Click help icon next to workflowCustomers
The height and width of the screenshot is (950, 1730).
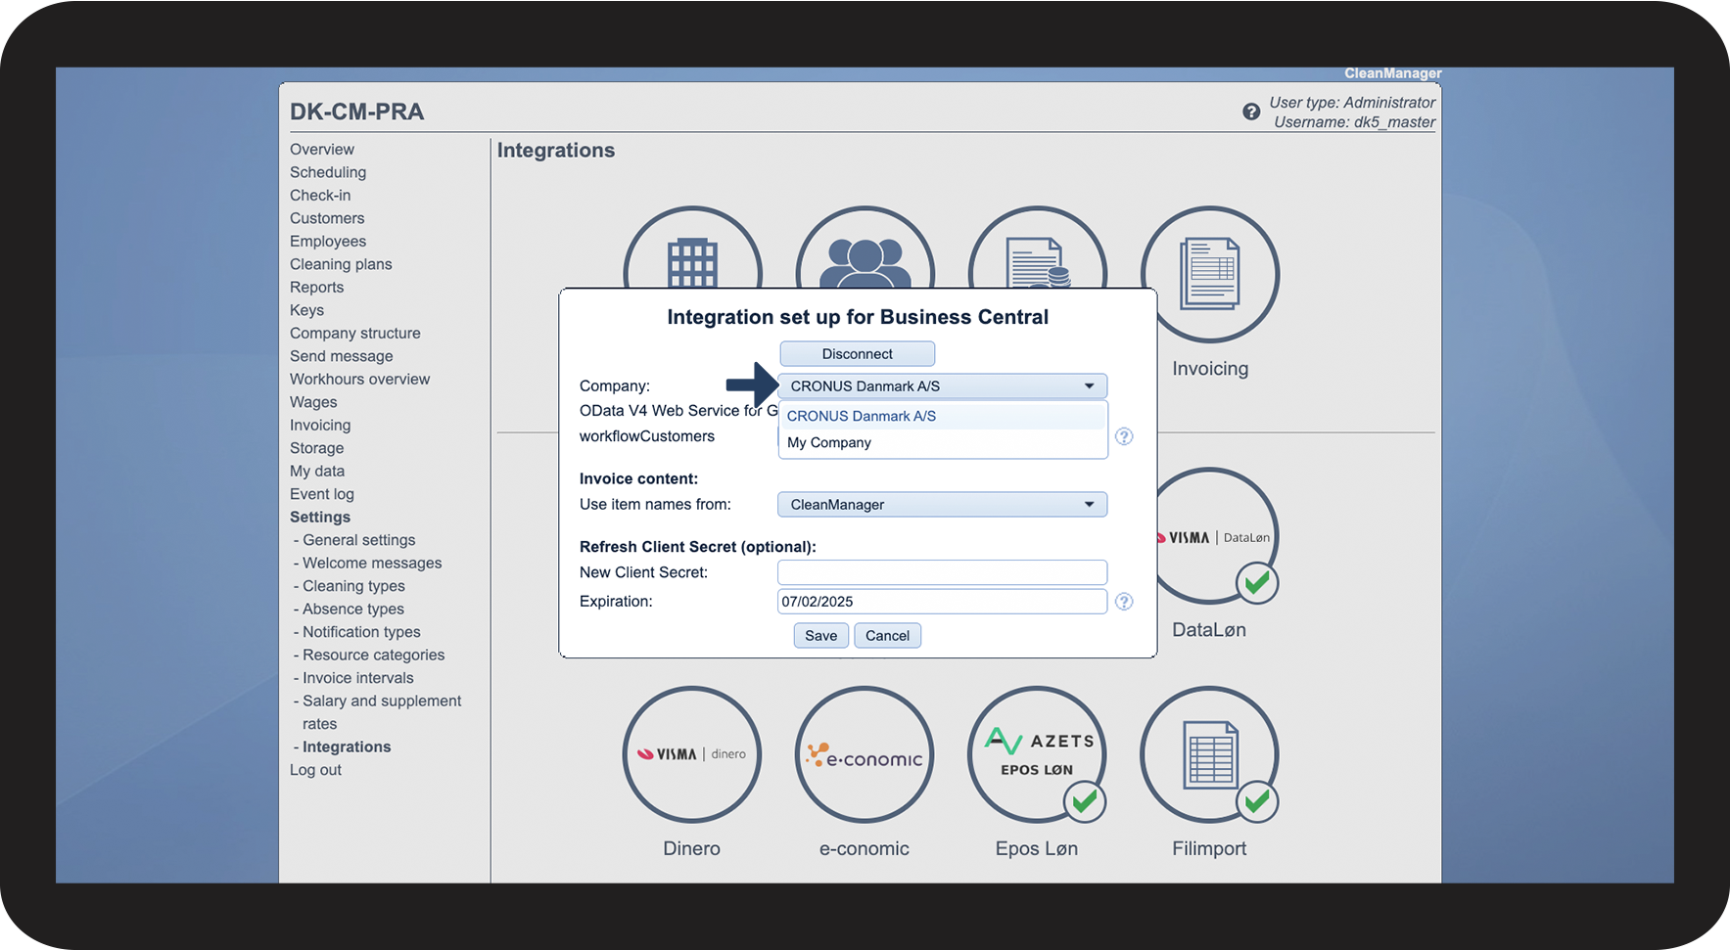click(1124, 436)
